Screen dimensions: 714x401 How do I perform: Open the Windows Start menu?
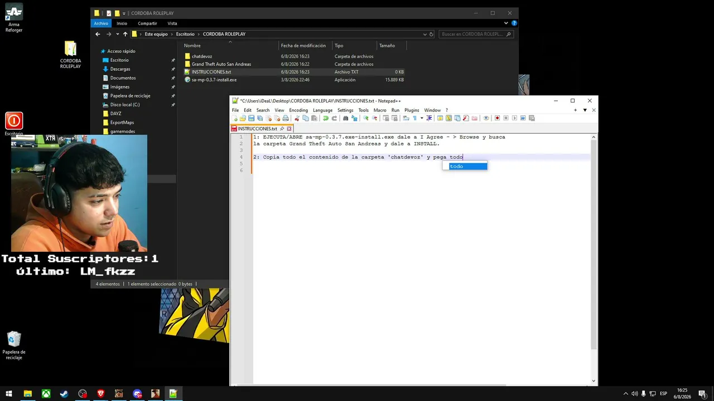tap(9, 394)
